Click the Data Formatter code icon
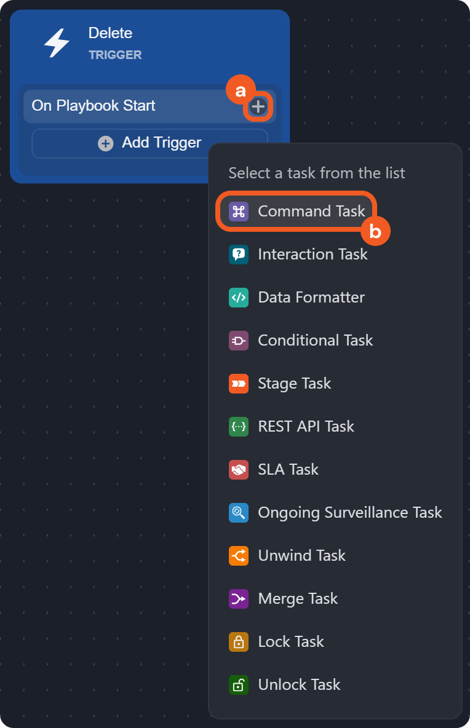Viewport: 470px width, 728px height. pyautogui.click(x=238, y=298)
